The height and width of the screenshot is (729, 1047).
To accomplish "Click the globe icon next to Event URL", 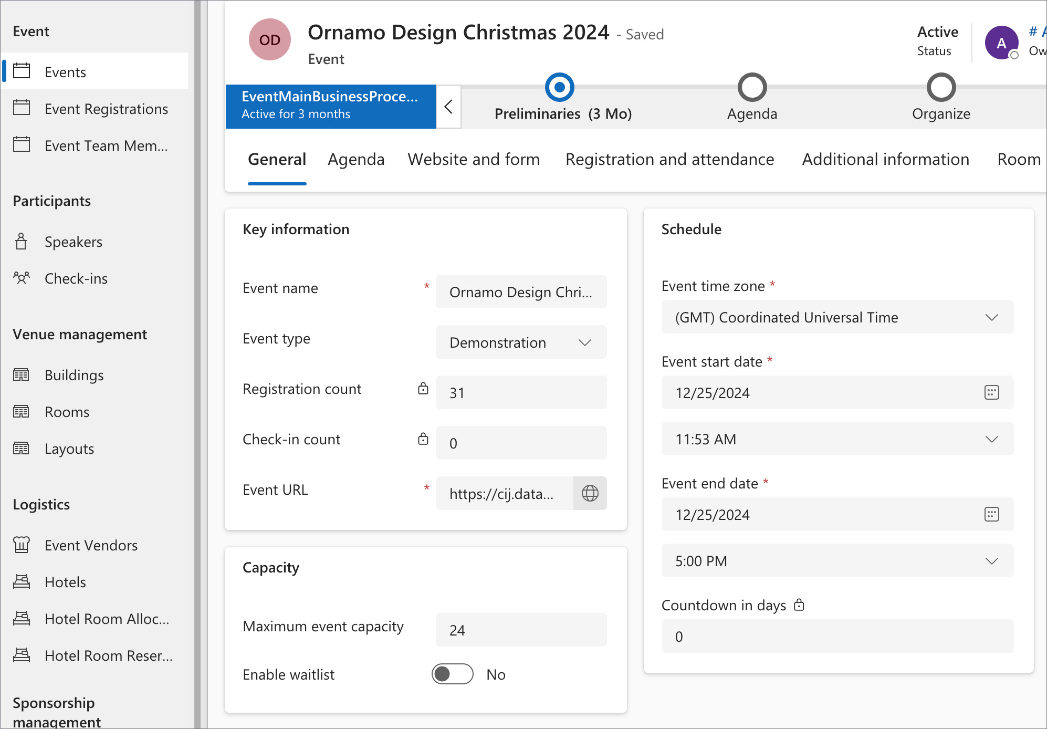I will [x=590, y=493].
